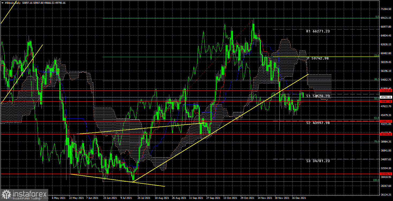The image size is (393, 201).
Task: Click the 13 Oct 2021 date label
Action: [231, 198]
